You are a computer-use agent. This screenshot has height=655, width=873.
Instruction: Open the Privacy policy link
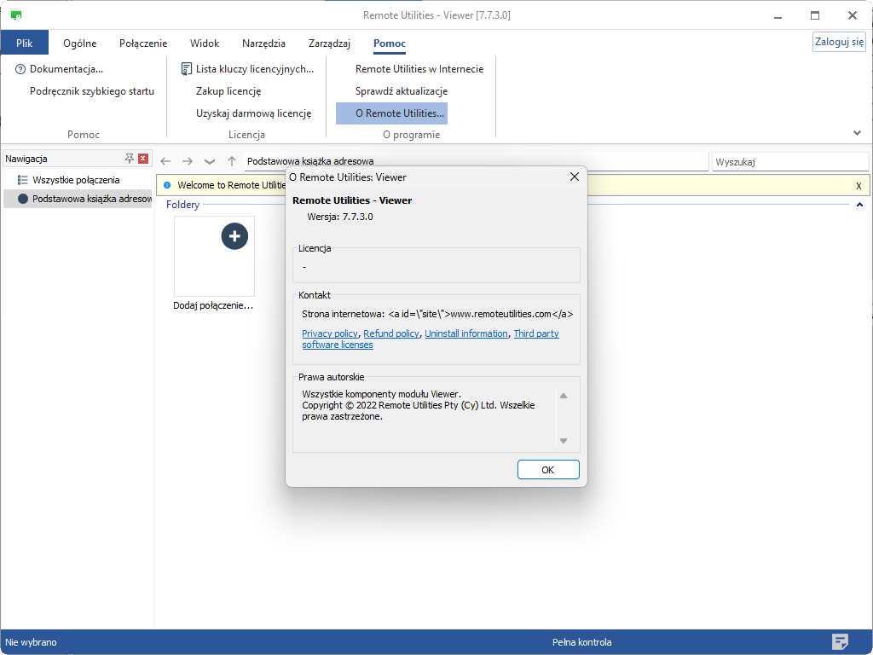(x=330, y=333)
